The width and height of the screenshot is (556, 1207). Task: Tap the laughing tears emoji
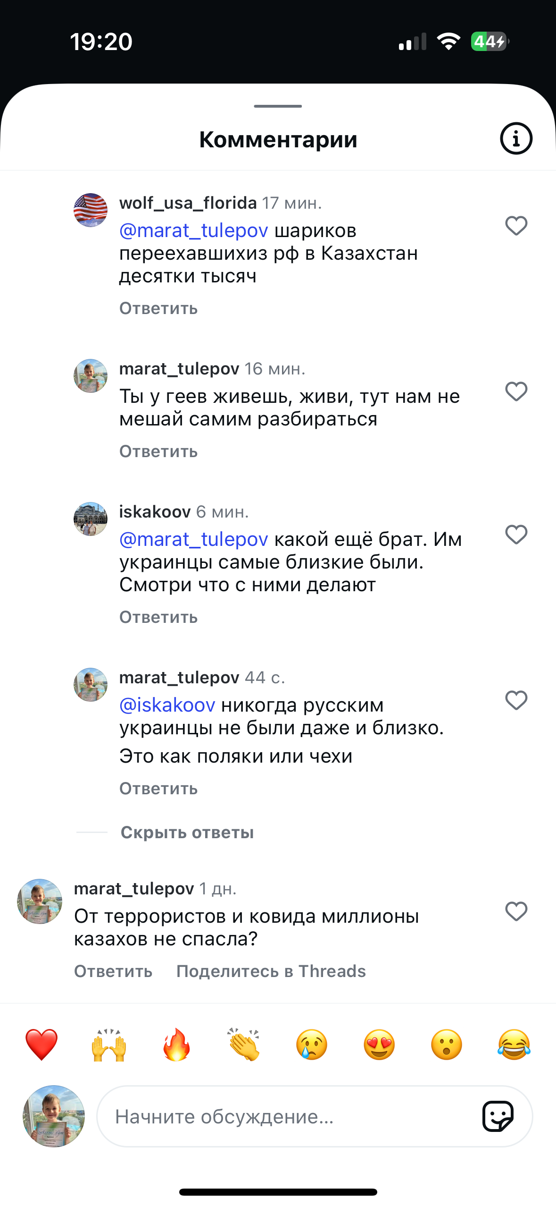514,1045
